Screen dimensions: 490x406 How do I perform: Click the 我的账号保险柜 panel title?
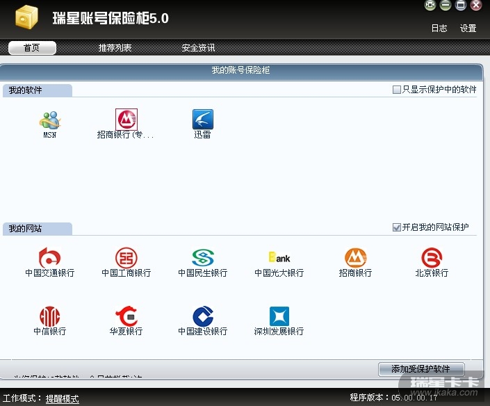[x=241, y=70]
